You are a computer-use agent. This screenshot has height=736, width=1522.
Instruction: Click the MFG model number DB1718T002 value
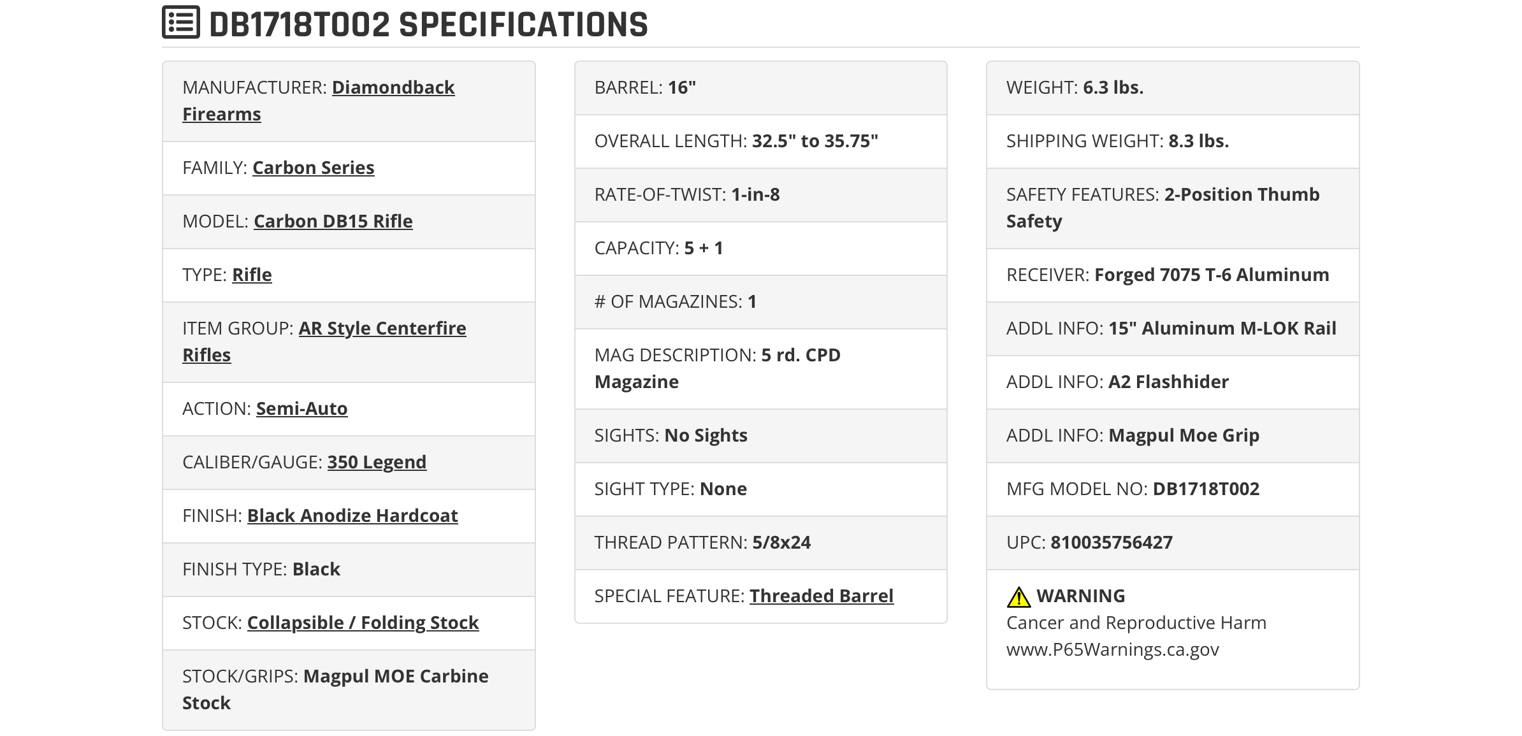[x=1206, y=489]
